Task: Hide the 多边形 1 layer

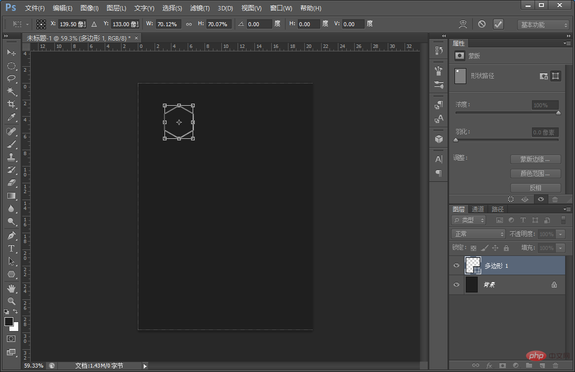Action: pyautogui.click(x=456, y=266)
